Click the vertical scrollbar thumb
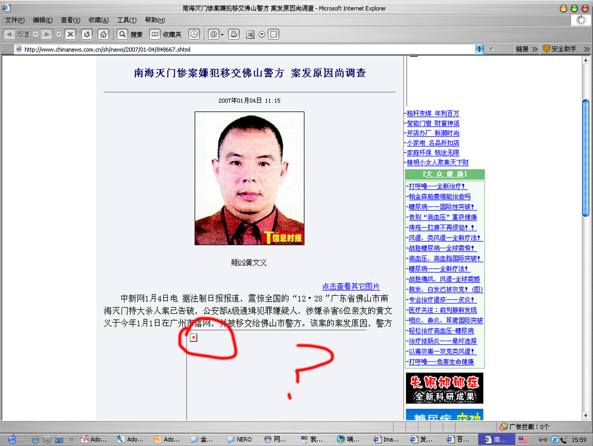 [585, 158]
